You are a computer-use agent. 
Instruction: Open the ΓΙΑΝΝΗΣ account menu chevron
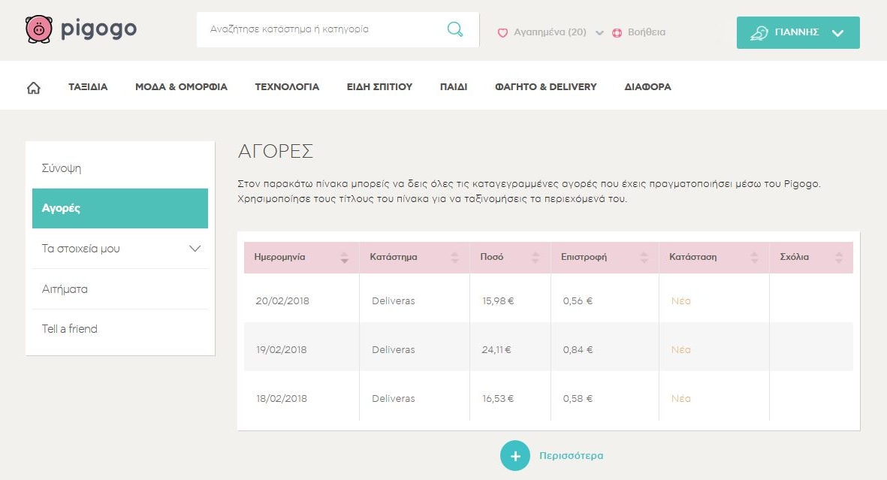tap(837, 33)
